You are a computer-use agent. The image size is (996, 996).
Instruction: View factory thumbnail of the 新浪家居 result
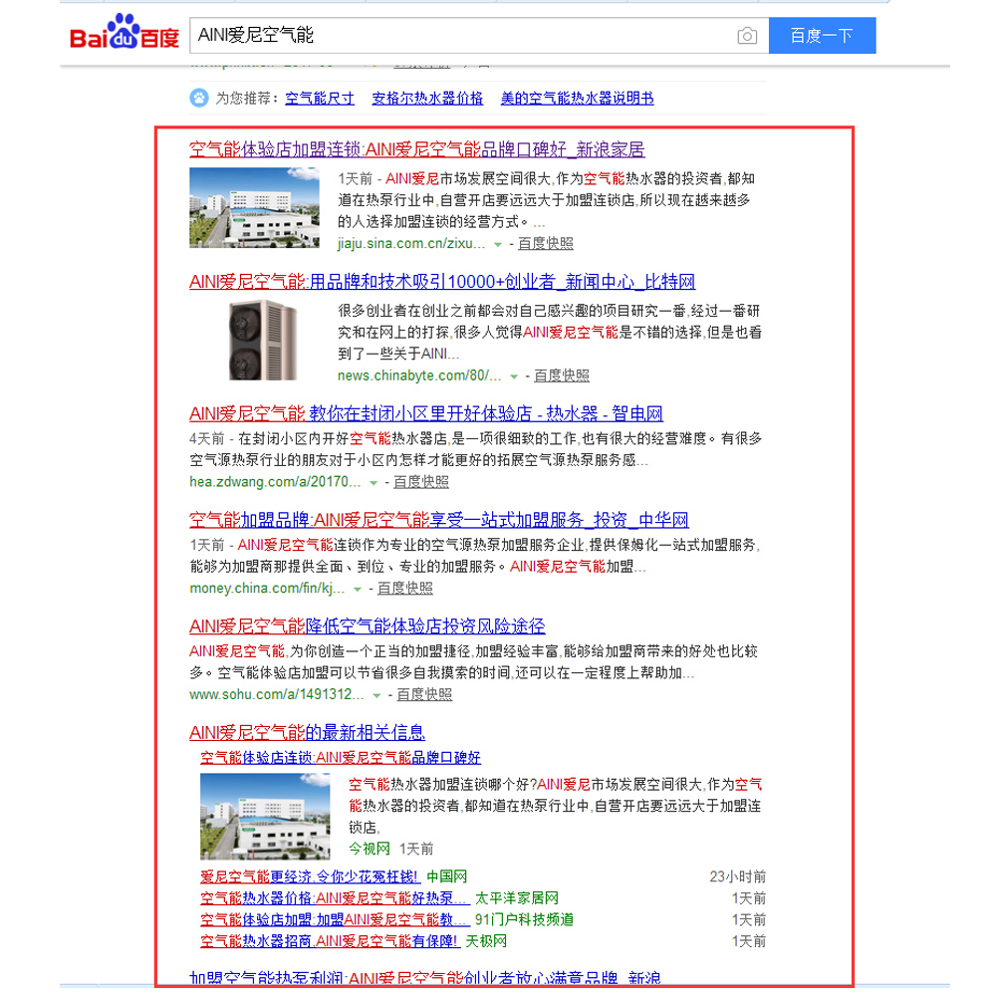[254, 208]
